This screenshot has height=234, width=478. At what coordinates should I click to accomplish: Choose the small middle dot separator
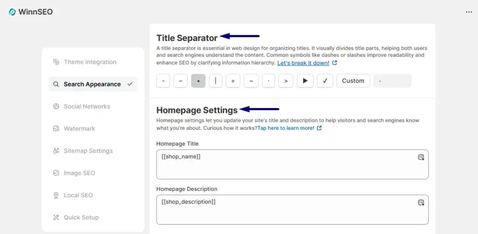(x=268, y=81)
